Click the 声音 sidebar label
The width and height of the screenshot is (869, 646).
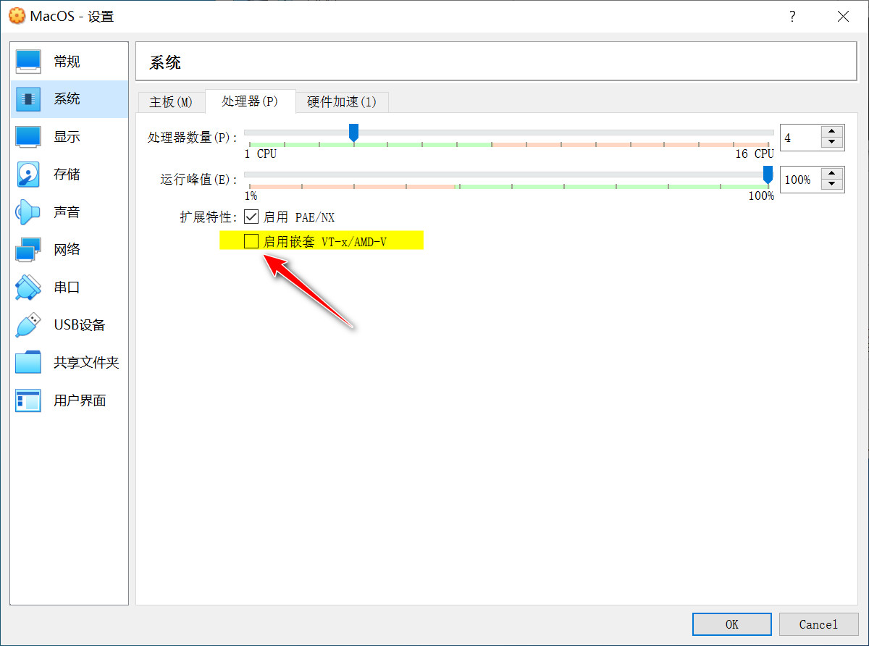point(67,212)
